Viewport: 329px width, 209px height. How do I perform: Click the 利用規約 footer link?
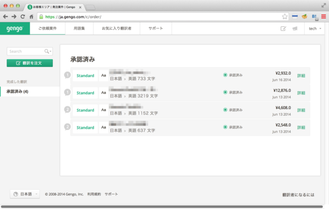[x=94, y=194]
